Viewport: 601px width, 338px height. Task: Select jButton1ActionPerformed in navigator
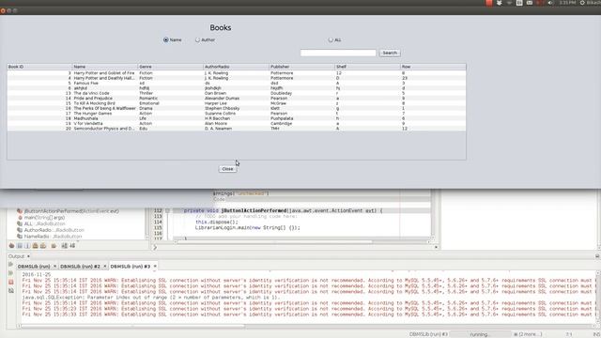click(x=68, y=211)
